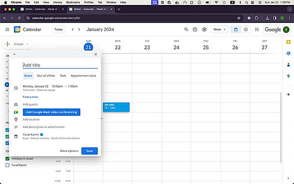Switch to the first Glitter Calendar tab

42,9
